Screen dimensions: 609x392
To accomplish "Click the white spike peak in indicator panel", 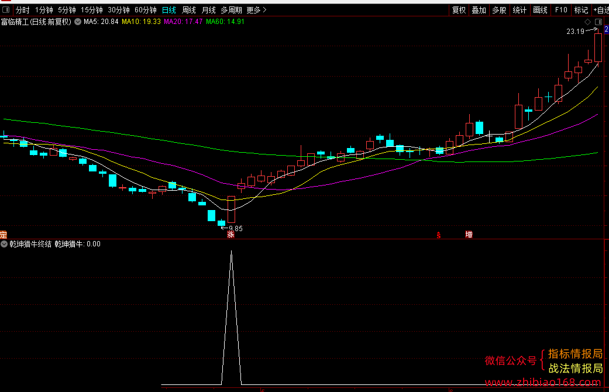I will tap(232, 253).
